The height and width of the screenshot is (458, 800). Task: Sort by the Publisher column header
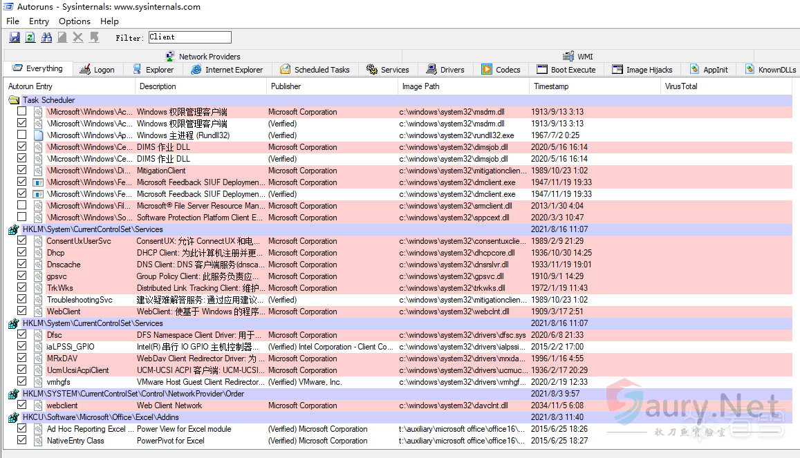[286, 86]
